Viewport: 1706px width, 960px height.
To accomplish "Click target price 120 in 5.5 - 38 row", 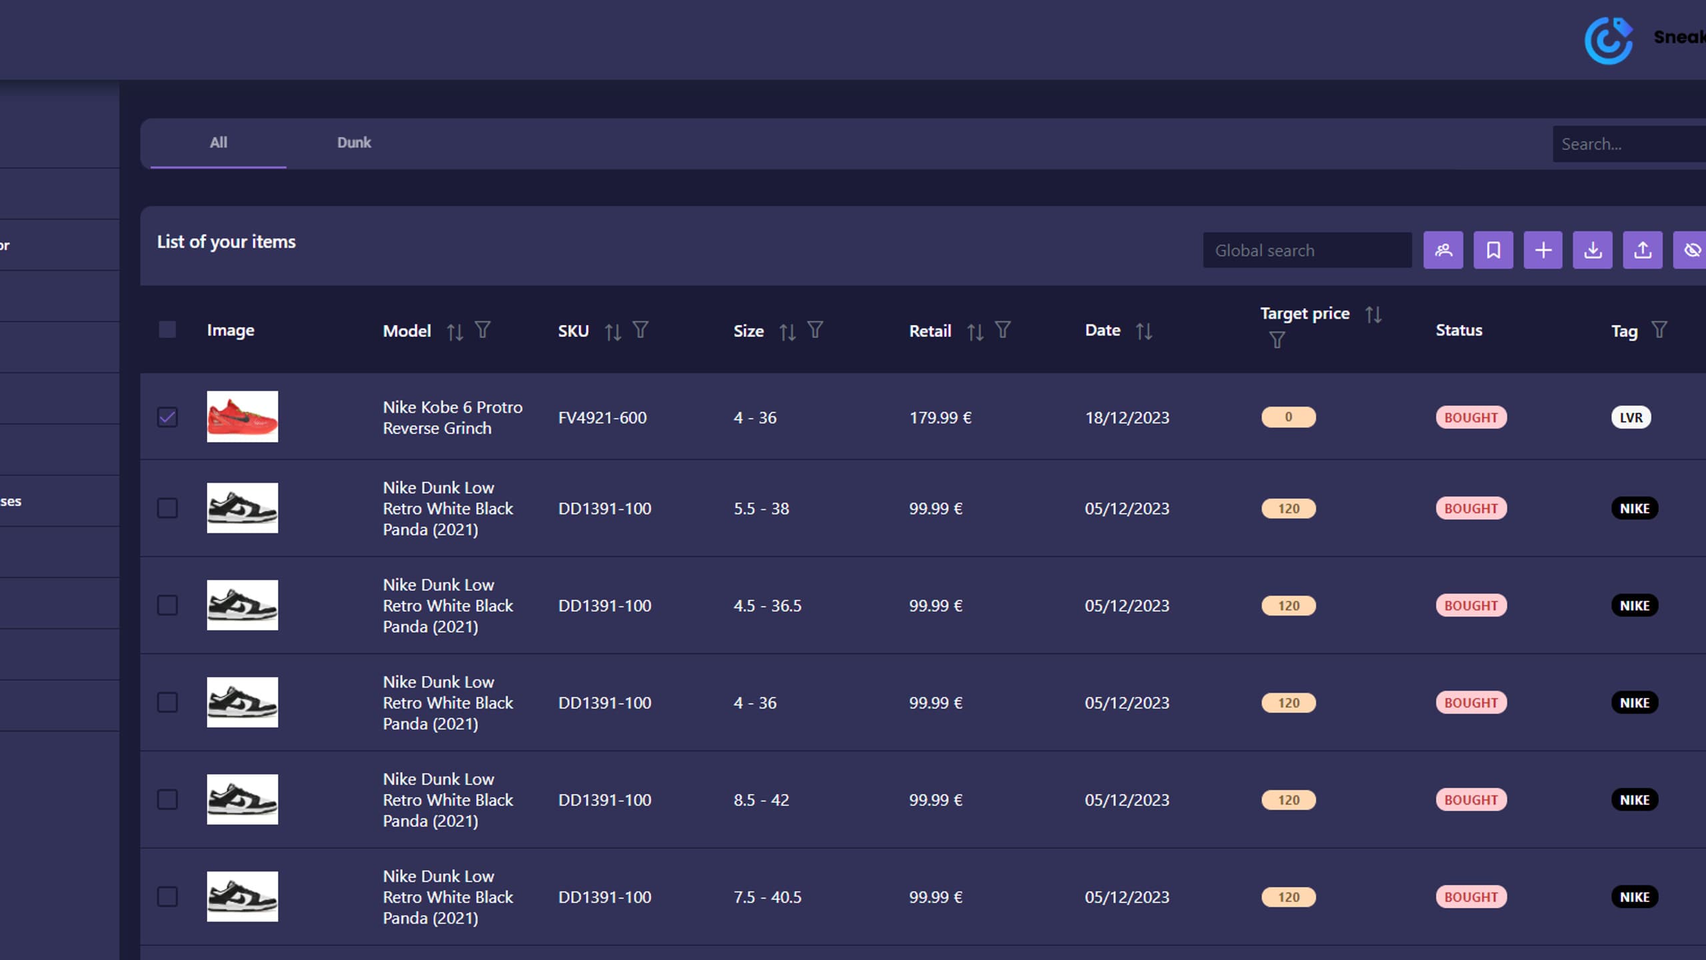I will pyautogui.click(x=1288, y=509).
